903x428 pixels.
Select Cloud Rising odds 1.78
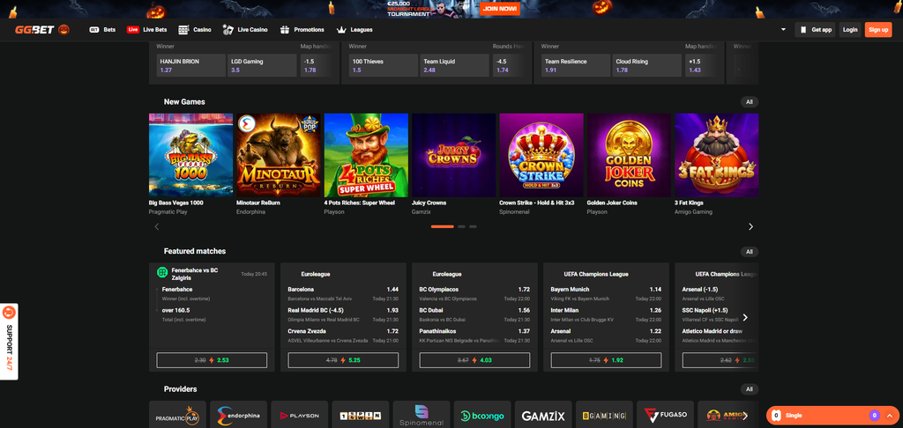tap(646, 65)
